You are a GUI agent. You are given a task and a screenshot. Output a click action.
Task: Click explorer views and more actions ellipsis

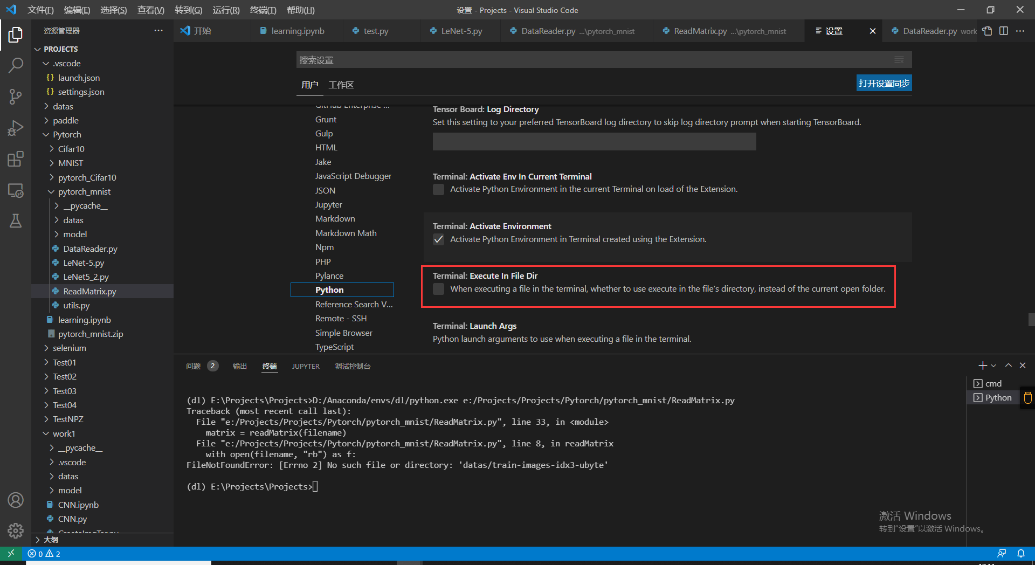point(158,31)
